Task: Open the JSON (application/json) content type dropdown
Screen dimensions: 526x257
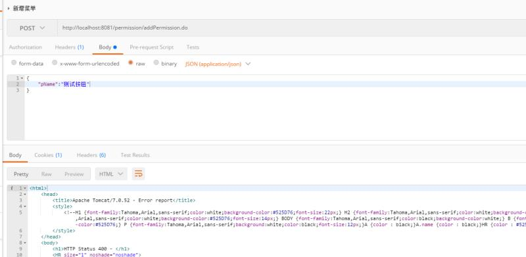Action: (218, 64)
